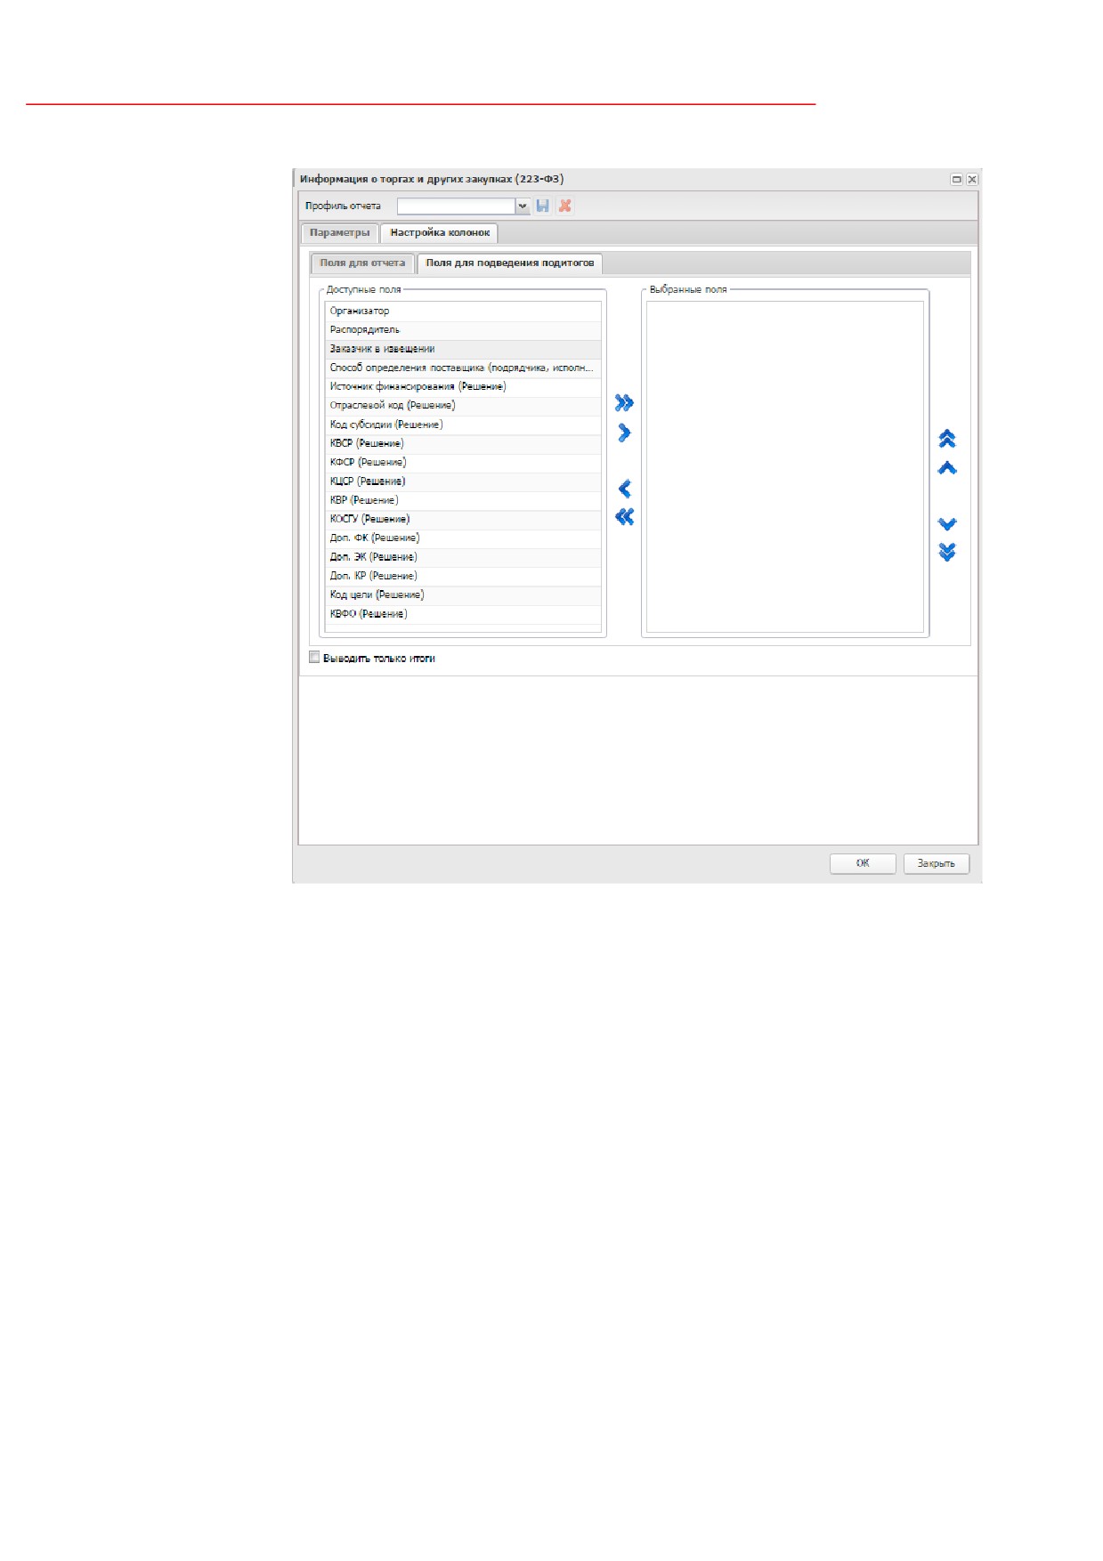Click the 'Закрыть' button
The image size is (1103, 1561).
click(936, 863)
